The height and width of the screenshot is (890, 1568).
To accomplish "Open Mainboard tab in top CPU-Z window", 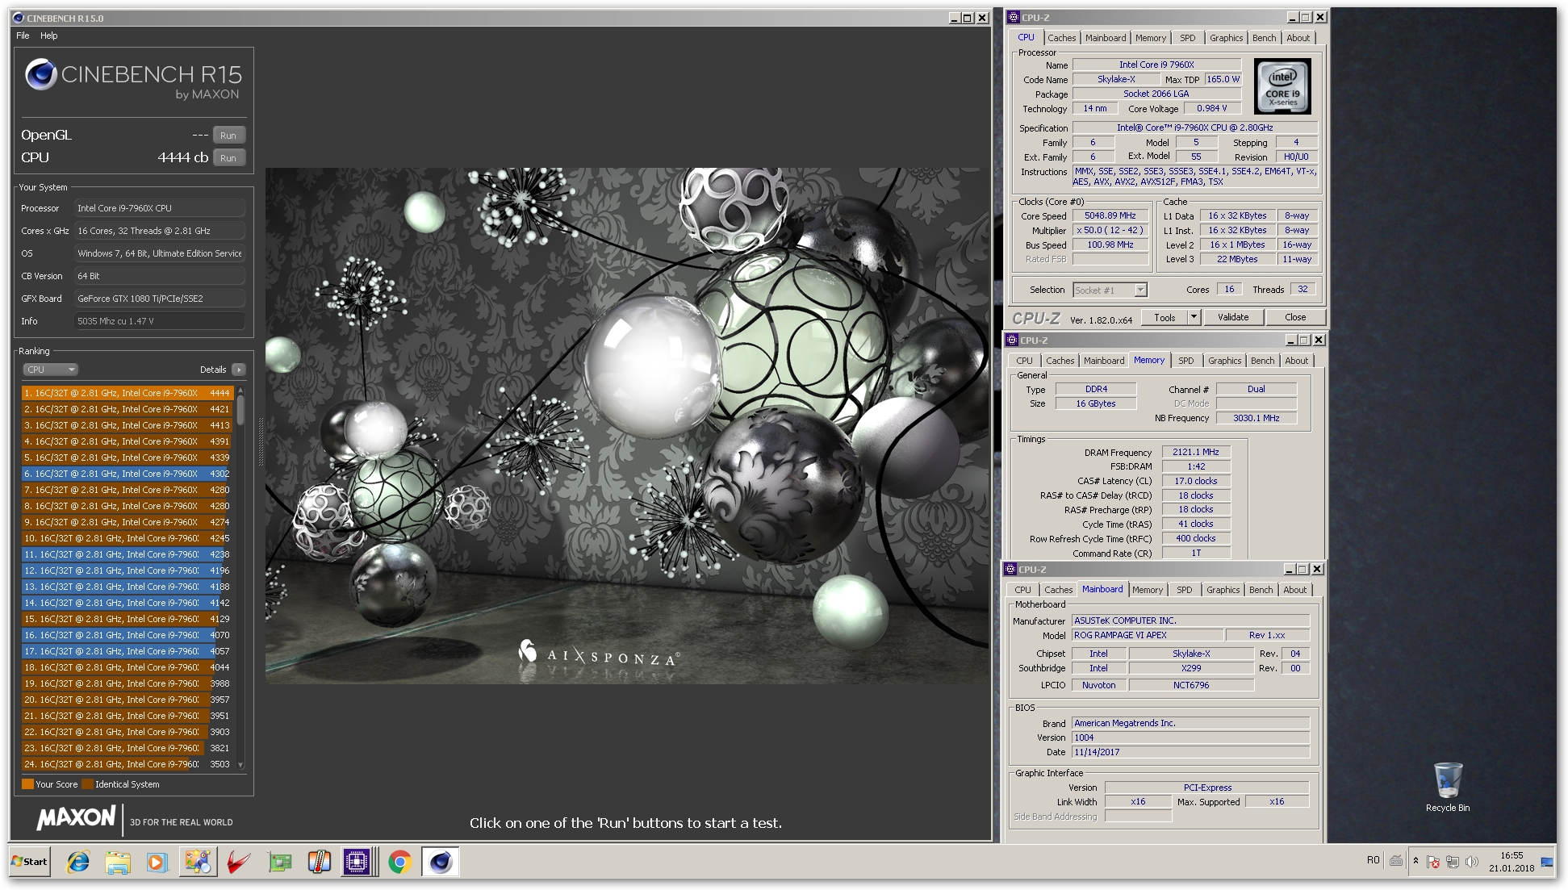I will [1106, 38].
